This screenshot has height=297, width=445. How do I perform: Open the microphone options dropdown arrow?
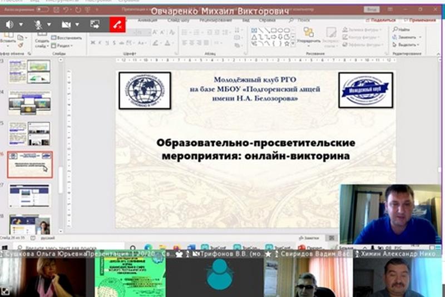point(50,24)
